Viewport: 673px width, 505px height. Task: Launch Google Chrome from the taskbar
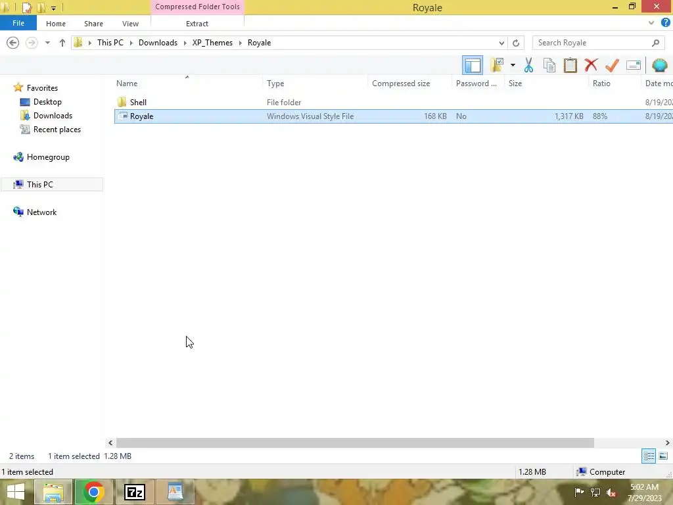[x=93, y=492]
